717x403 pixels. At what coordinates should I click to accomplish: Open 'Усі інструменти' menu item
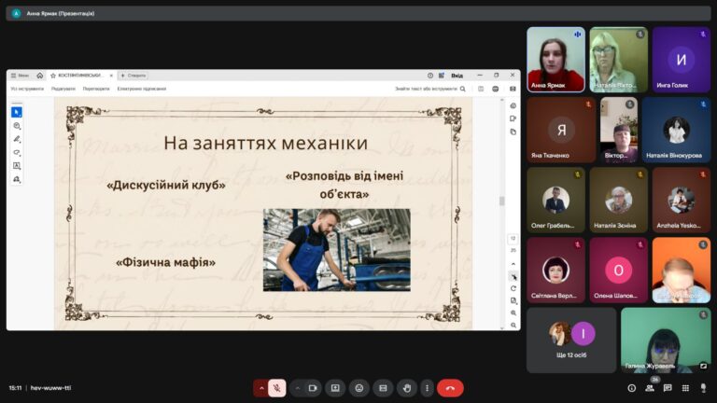pos(27,89)
